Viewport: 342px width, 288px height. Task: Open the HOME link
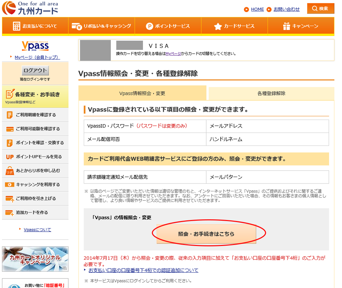tap(258, 9)
